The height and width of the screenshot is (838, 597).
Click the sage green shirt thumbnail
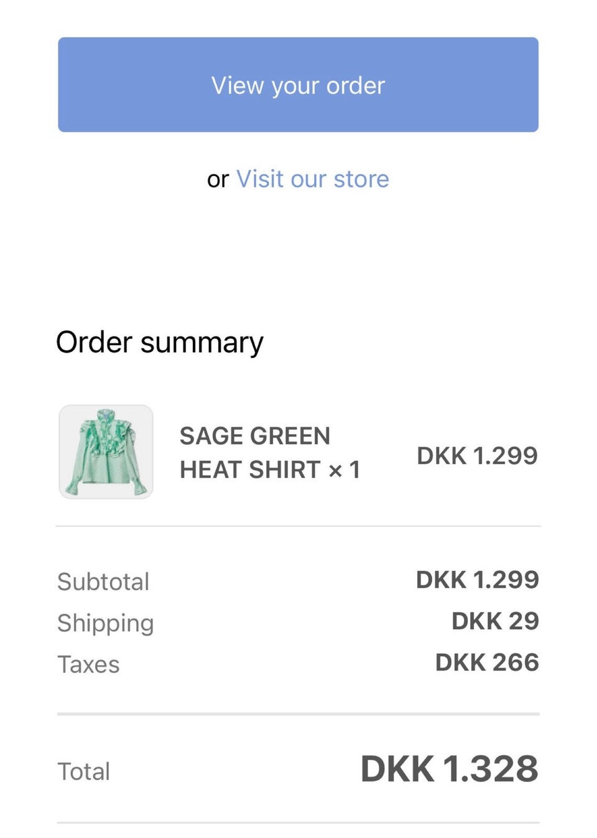(106, 452)
